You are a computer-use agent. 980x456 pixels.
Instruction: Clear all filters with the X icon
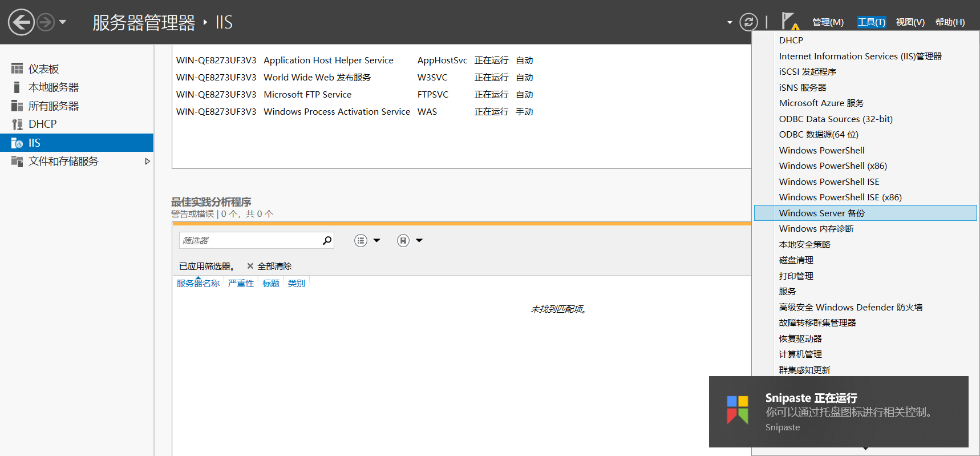click(x=250, y=266)
